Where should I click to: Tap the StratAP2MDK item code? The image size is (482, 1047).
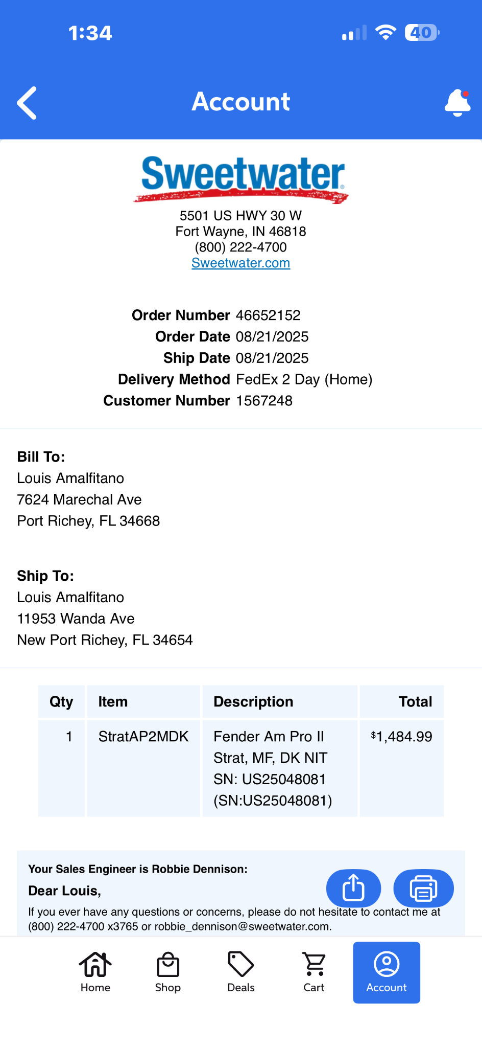tap(143, 736)
